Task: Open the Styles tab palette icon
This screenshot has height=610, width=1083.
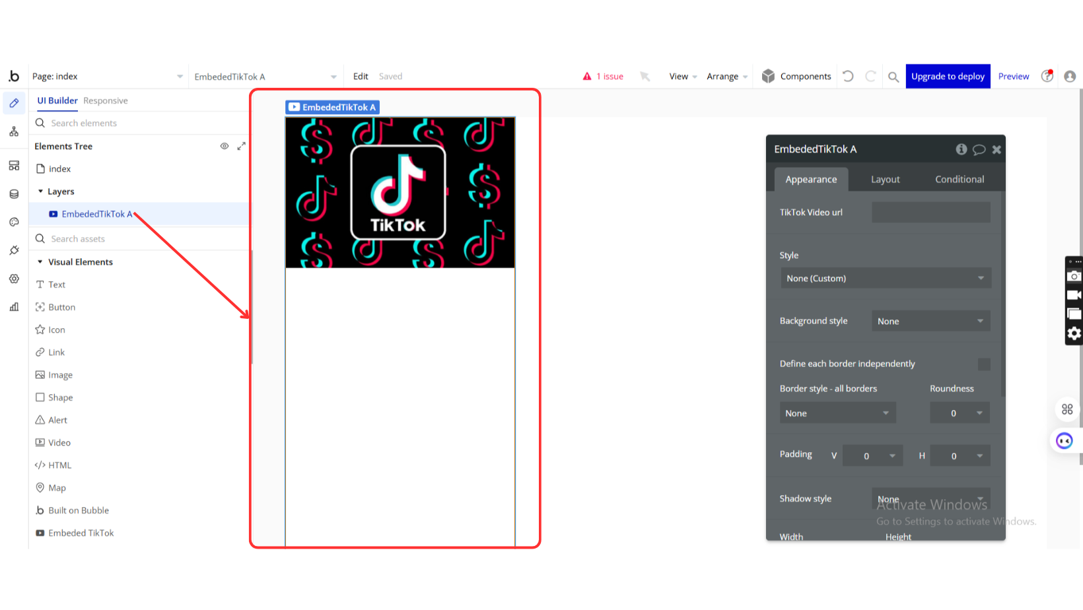Action: coord(14,222)
